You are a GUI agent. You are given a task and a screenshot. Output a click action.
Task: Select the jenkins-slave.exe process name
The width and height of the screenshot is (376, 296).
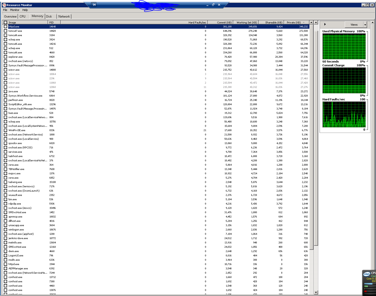[18, 238]
